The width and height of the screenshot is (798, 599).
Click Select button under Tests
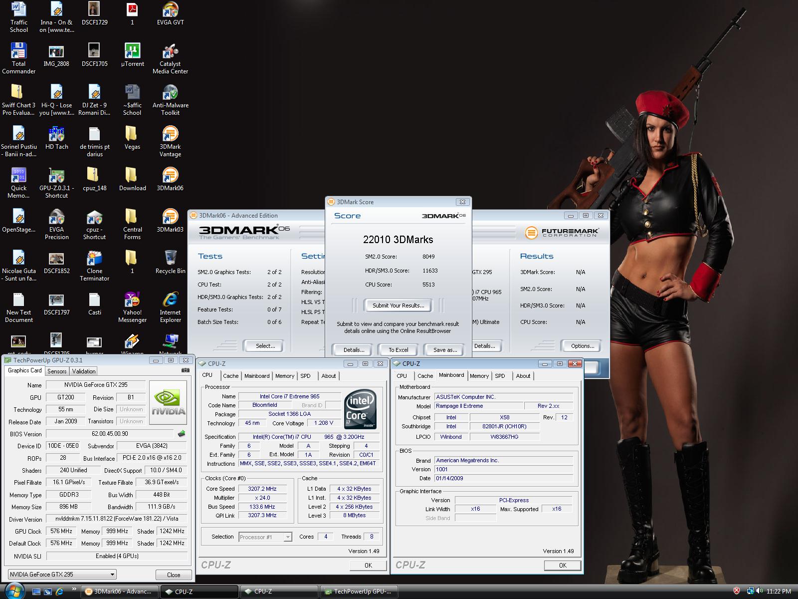click(x=265, y=345)
